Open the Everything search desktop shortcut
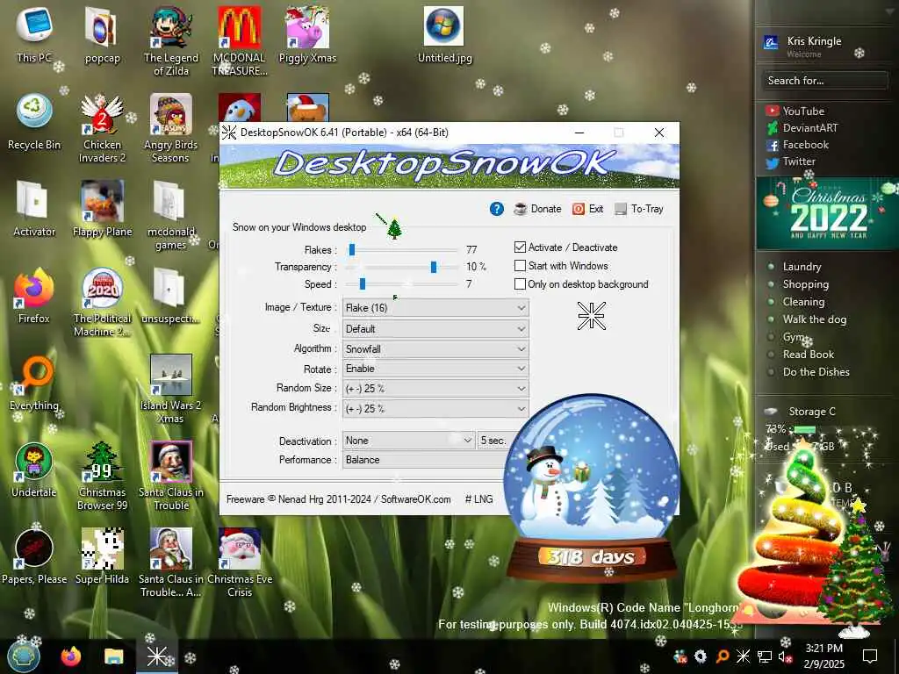This screenshot has height=674, width=899. pos(34,383)
